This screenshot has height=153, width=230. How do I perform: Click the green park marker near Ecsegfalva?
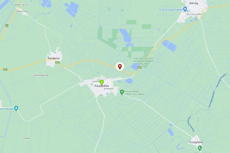(x=199, y=148)
